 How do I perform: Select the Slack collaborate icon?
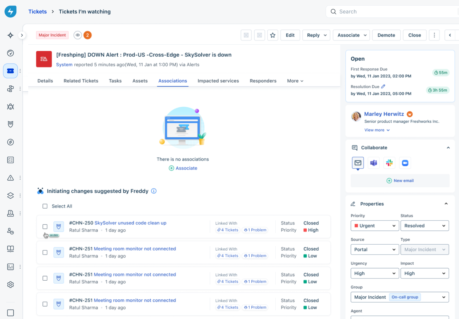389,163
